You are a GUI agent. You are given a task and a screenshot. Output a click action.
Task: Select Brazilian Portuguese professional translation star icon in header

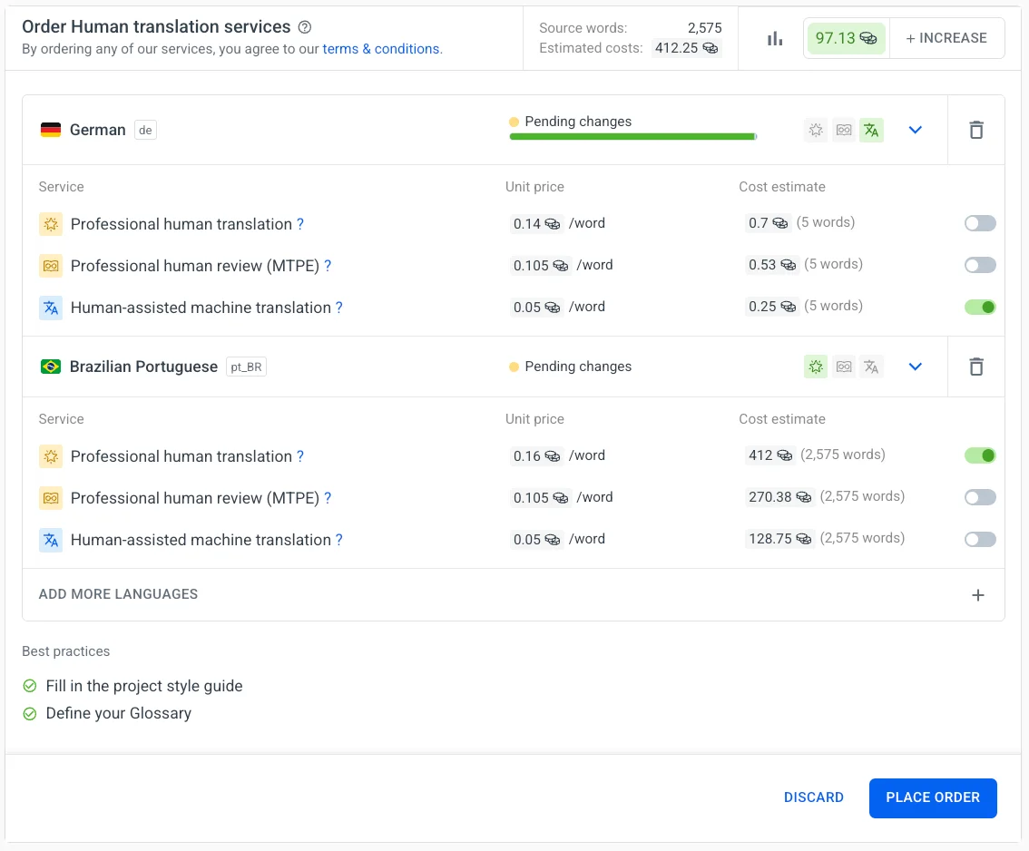pyautogui.click(x=816, y=367)
